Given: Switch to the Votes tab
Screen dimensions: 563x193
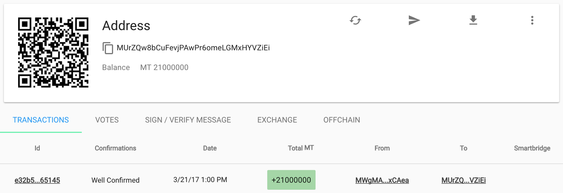Looking at the screenshot, I should (x=107, y=120).
